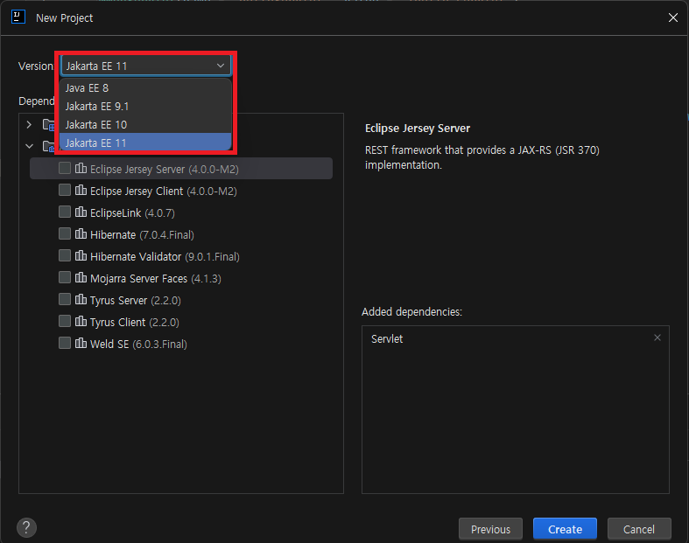689x543 pixels.
Task: Cancel the New Project dialog
Action: (639, 529)
